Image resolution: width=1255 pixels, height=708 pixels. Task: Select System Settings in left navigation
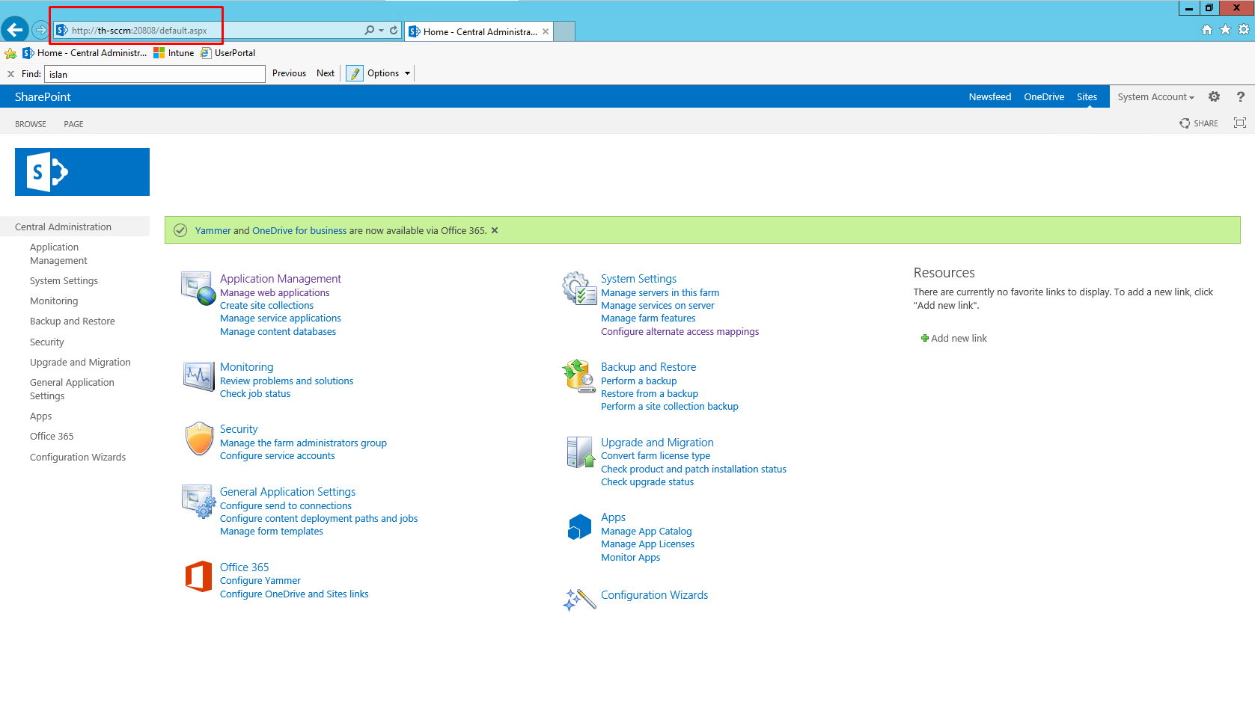64,281
